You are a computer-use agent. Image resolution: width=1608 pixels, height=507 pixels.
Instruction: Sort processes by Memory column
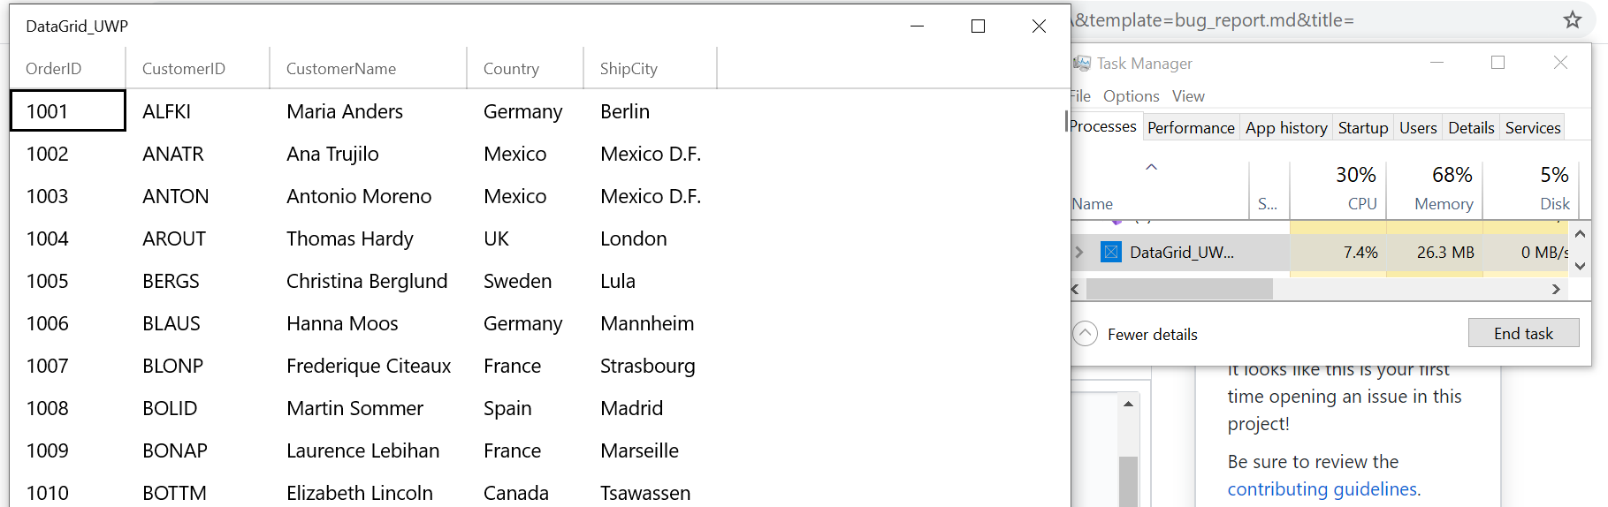click(x=1435, y=188)
